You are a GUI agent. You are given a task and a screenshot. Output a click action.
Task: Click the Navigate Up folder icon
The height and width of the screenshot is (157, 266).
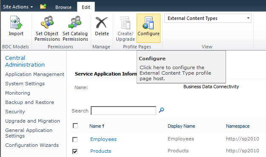43,7
